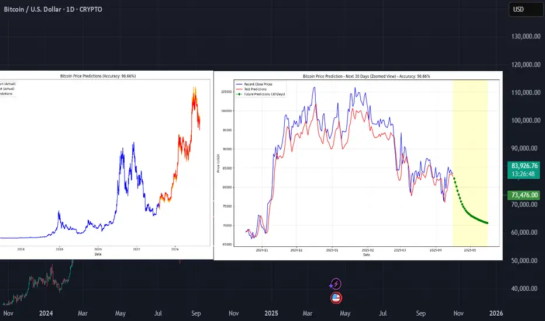Click the 2026 label on time axis
This screenshot has height=321, width=545.
click(496, 313)
